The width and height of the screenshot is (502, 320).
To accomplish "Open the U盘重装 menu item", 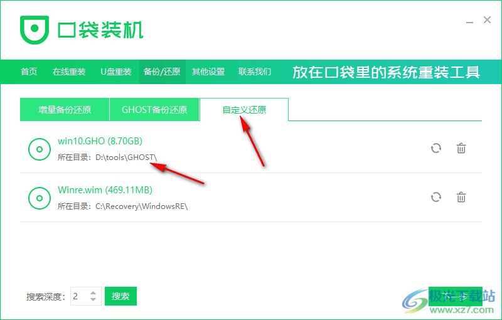I will pos(116,72).
